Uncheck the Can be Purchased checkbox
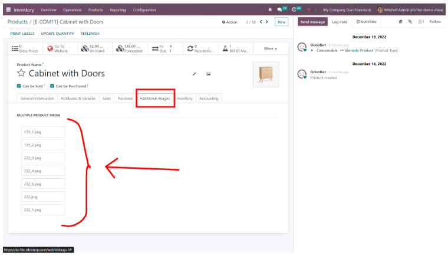 (x=52, y=86)
